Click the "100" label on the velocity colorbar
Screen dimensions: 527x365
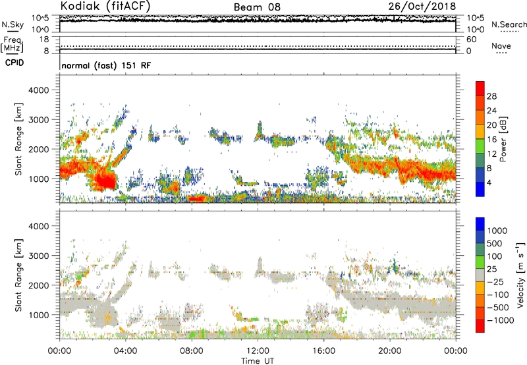pyautogui.click(x=496, y=256)
